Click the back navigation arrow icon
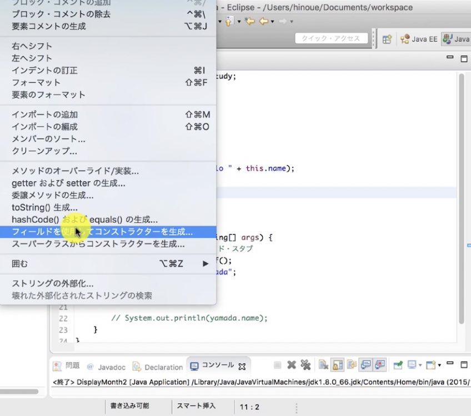 pyautogui.click(x=264, y=21)
